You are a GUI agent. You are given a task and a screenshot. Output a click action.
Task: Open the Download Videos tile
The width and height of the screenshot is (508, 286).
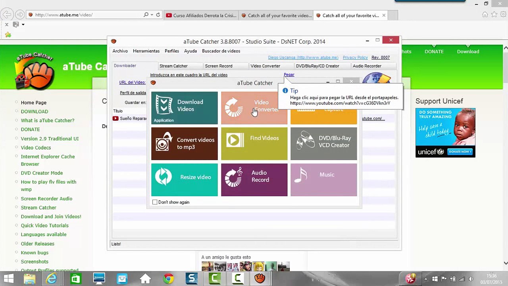pyautogui.click(x=184, y=108)
